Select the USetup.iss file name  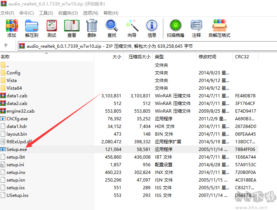point(17,195)
